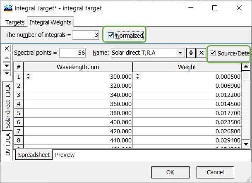
Task: Select the UV T,R,A vertical tab
Action: [8, 143]
